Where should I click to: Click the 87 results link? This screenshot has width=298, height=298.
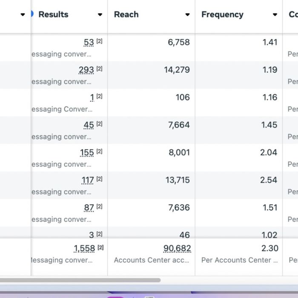89,208
